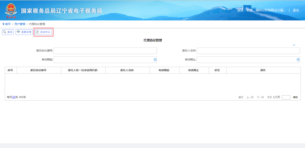Focus the page number jump input
This screenshot has height=148, width=305.
(286, 97)
